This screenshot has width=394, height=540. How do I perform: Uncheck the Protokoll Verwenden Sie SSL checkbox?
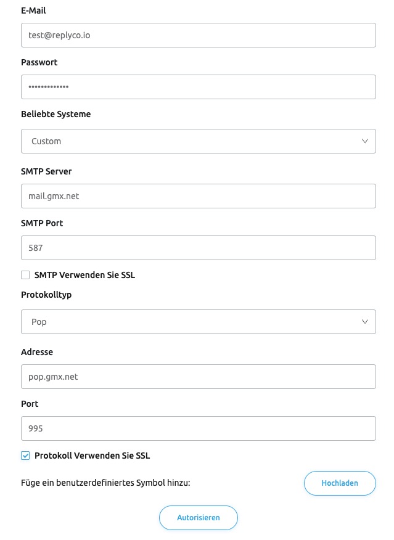(25, 456)
